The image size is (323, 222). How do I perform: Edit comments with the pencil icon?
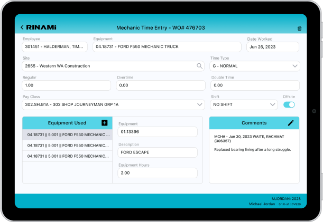(x=290, y=123)
